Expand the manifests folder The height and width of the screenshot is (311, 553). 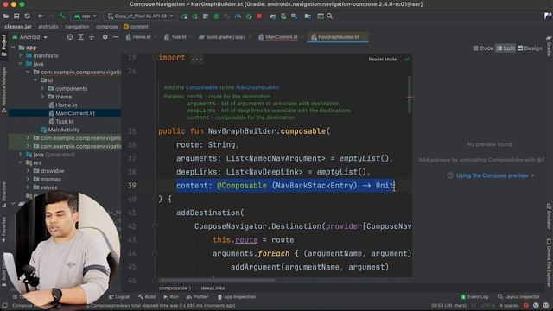pos(21,55)
